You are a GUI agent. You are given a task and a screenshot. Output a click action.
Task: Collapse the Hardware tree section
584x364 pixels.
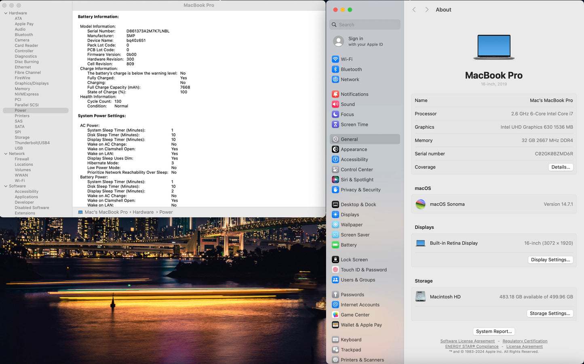pyautogui.click(x=6, y=13)
